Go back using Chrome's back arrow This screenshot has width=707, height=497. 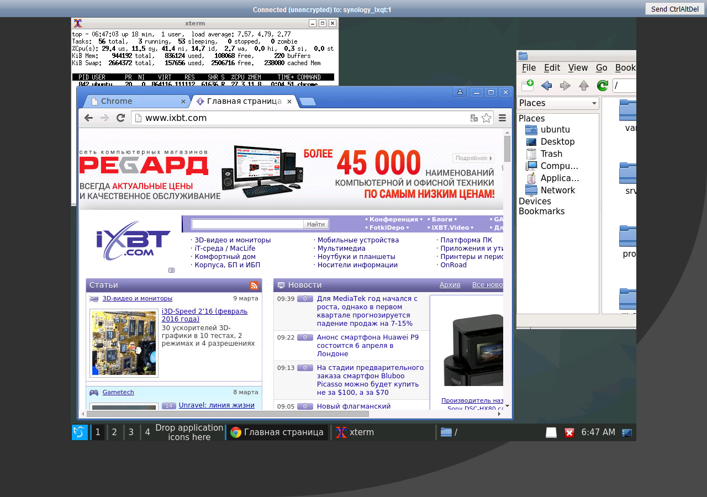[x=88, y=118]
